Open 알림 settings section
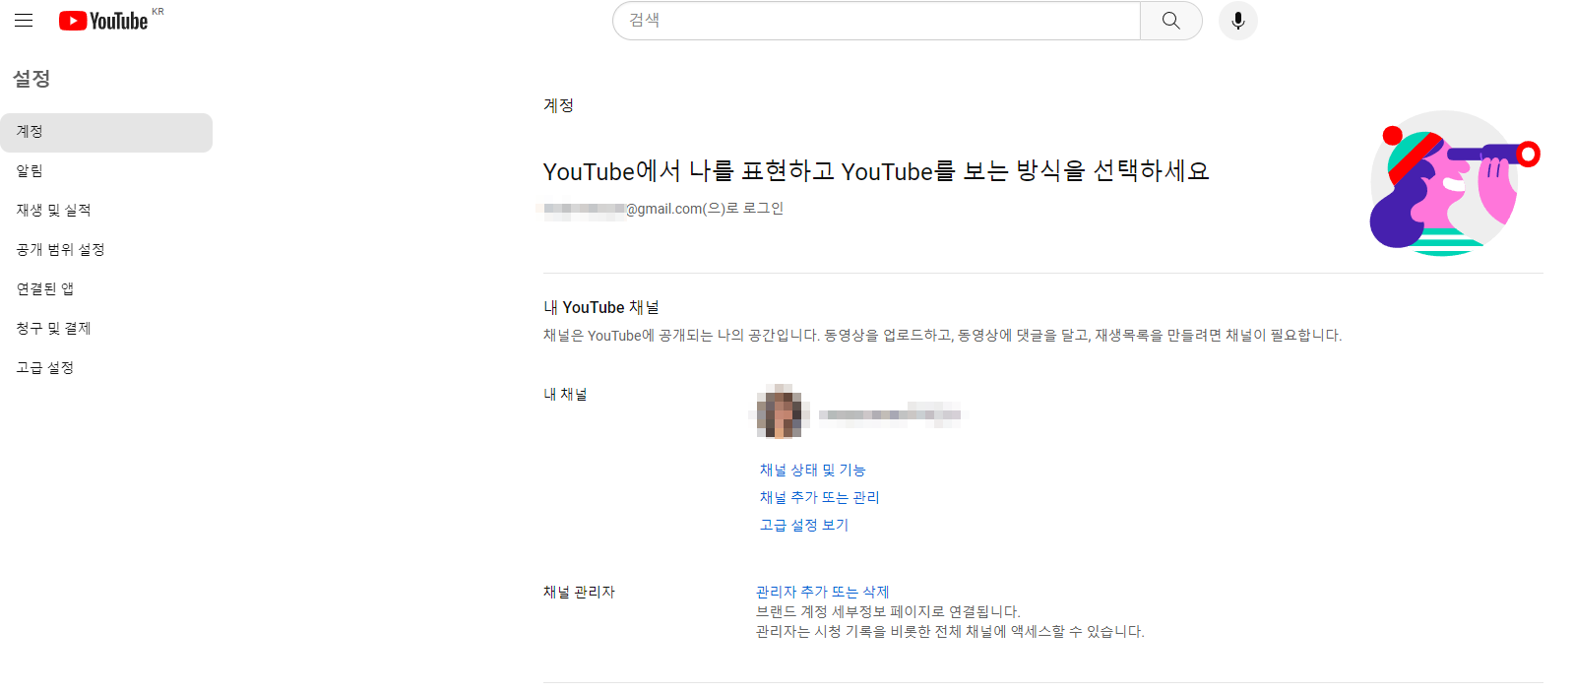This screenshot has width=1574, height=692. 106,171
